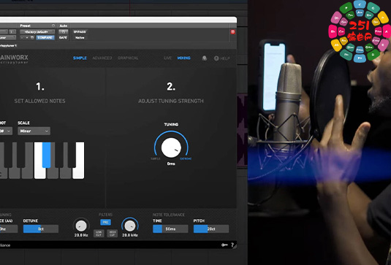Click the high cut frequency knob at 20.0 kHz
Viewport: 391px width, 265px height.
pos(130,226)
